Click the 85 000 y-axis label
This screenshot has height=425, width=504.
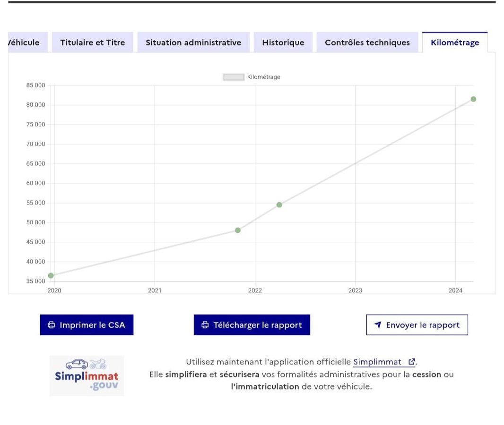click(x=35, y=85)
